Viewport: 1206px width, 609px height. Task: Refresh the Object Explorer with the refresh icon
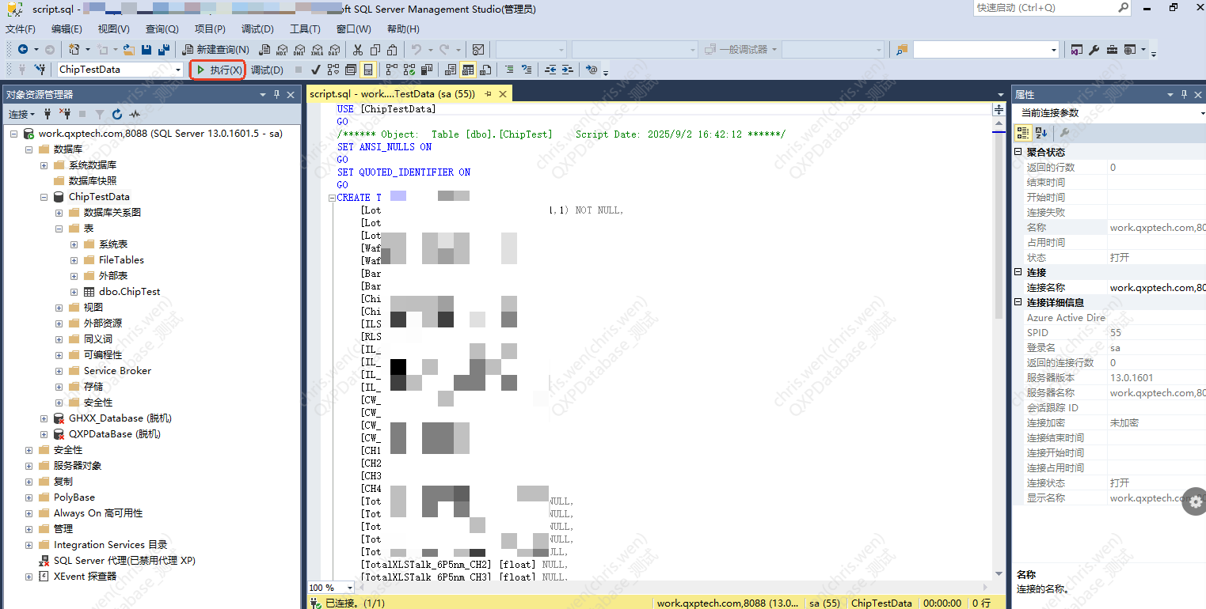click(116, 115)
